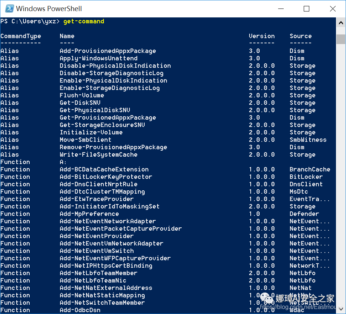Click the Get-DiskSNV command name

[x=80, y=103]
